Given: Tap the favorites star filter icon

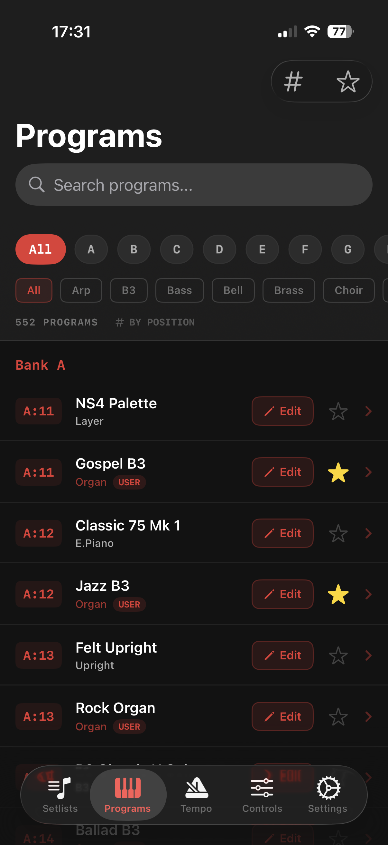Looking at the screenshot, I should click(x=348, y=81).
